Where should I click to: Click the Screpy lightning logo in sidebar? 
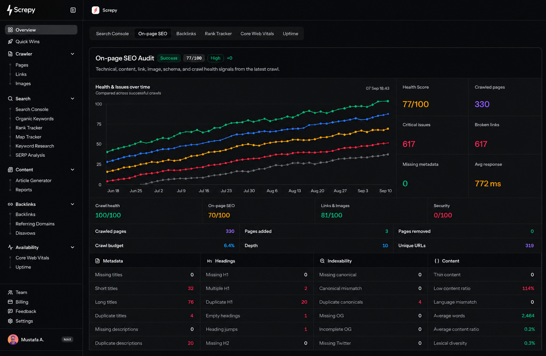coord(9,10)
